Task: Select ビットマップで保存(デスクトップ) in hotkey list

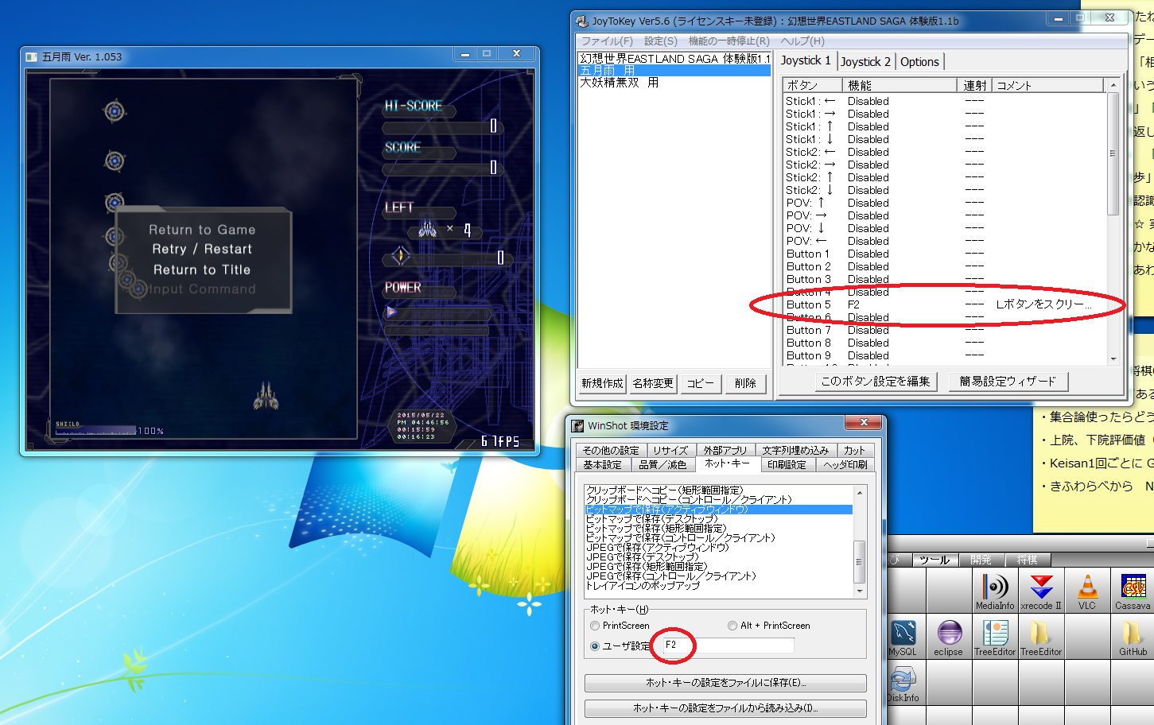Action: [719, 519]
